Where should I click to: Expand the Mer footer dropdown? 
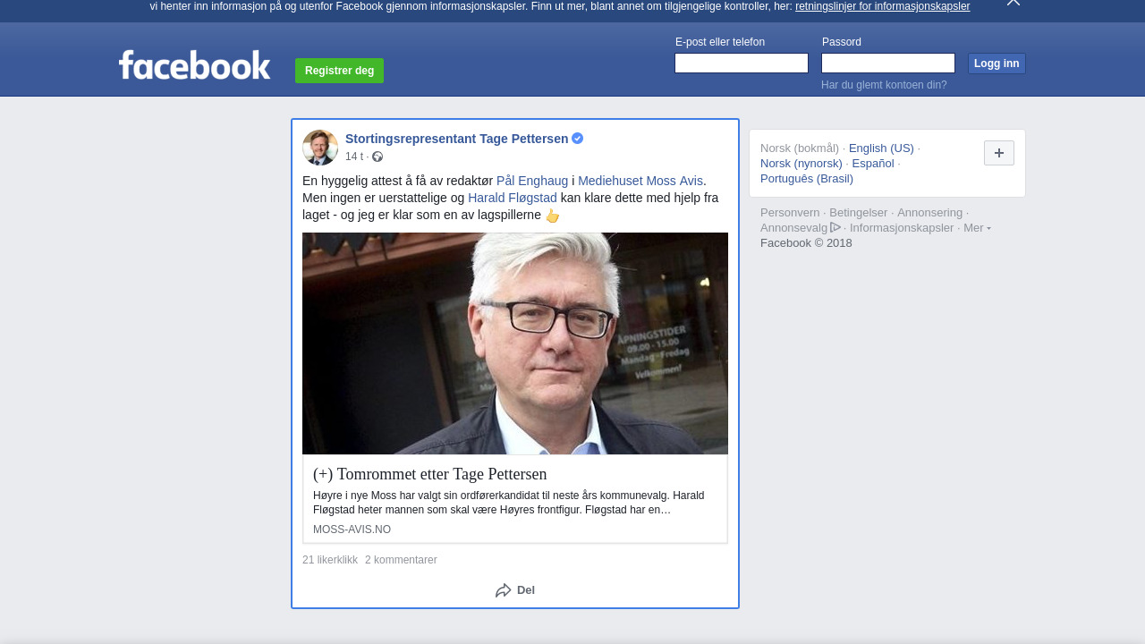tap(977, 228)
